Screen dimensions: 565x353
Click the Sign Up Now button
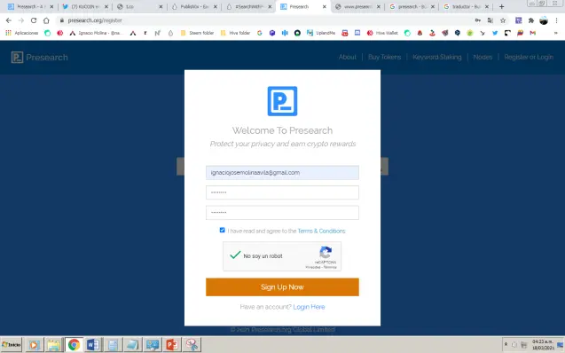pyautogui.click(x=282, y=286)
